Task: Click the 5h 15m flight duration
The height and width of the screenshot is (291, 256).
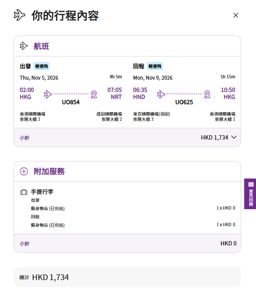Action: (x=228, y=77)
